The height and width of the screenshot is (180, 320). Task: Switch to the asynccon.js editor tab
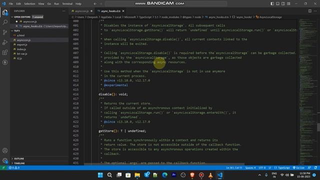point(81,11)
